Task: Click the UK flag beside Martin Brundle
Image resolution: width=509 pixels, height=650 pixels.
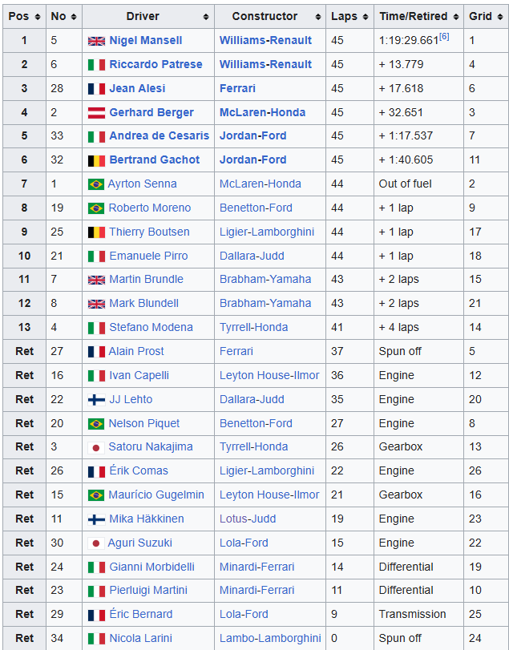Action: point(96,280)
